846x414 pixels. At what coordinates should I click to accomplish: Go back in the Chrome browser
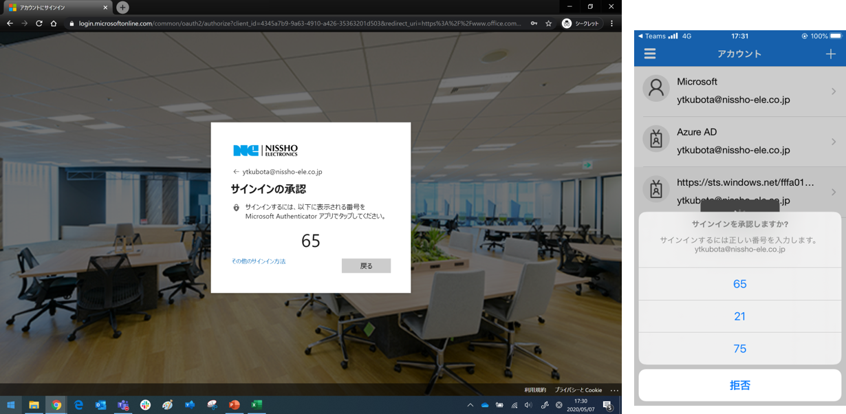point(10,23)
